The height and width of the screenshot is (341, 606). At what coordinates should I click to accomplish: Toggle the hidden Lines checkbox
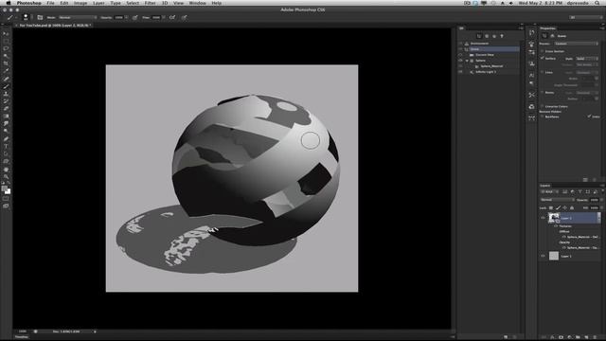pos(589,117)
